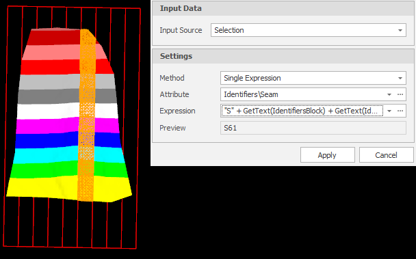Open the Expression dropdown arrow
416x259 pixels.
point(389,111)
